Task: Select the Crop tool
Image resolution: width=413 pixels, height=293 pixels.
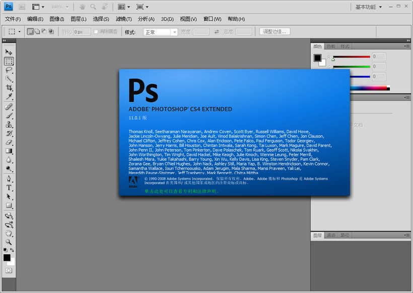Action: click(9, 87)
